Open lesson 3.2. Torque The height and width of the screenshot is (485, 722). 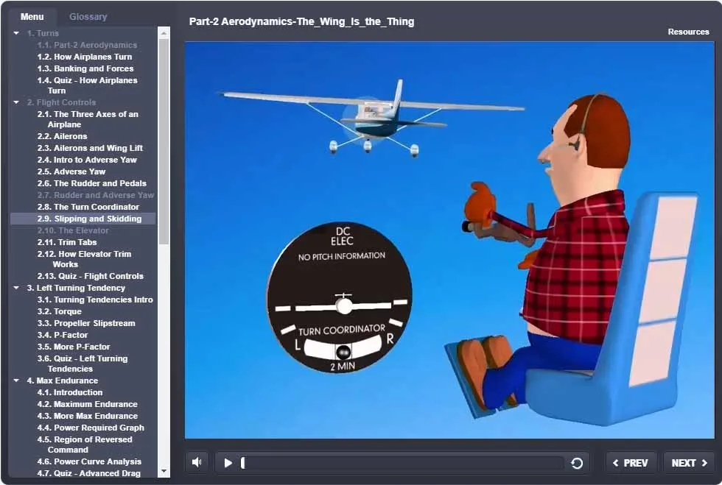click(60, 311)
